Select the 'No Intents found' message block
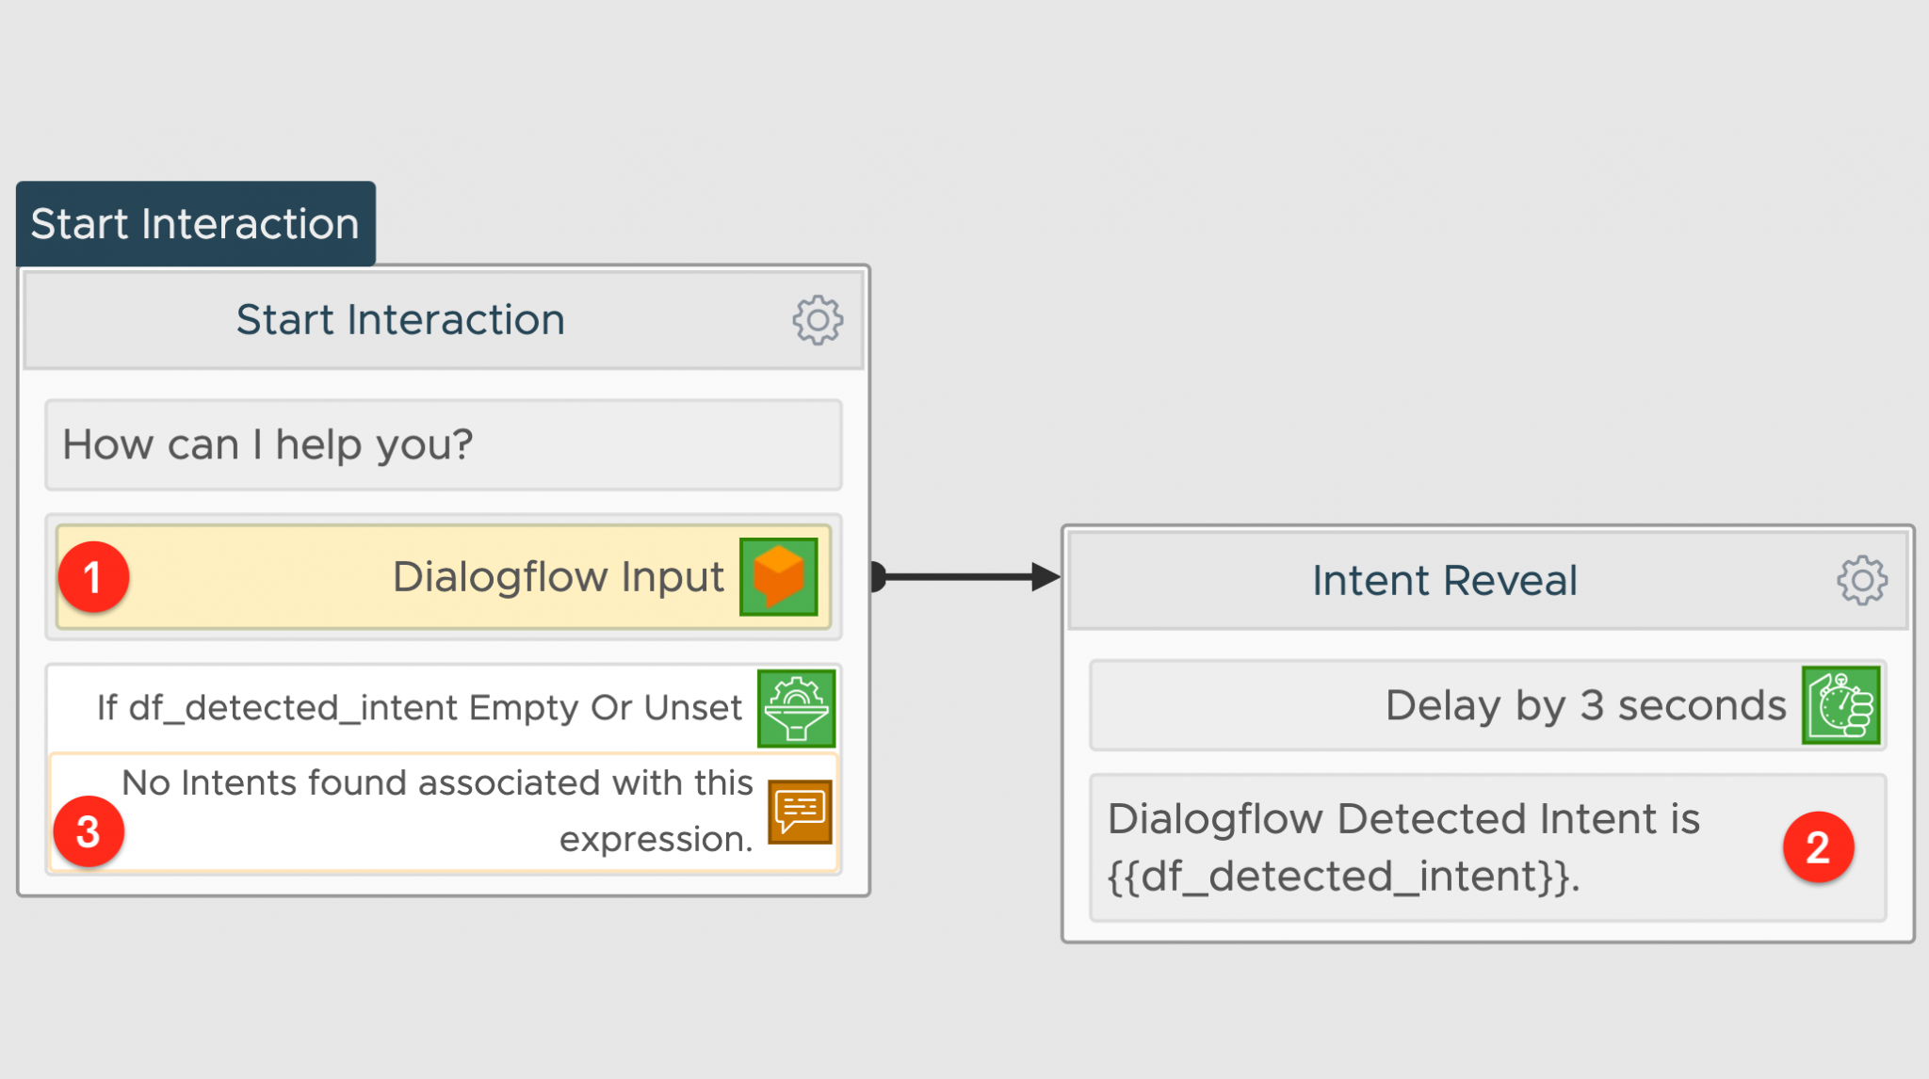This screenshot has width=1929, height=1079. tap(436, 810)
